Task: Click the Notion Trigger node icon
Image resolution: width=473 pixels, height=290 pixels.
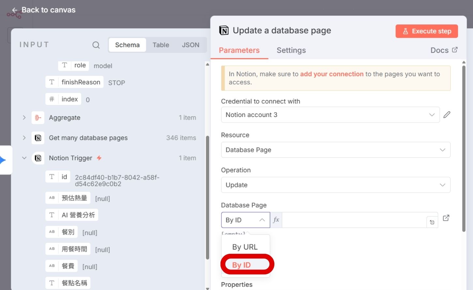Action: pos(38,158)
